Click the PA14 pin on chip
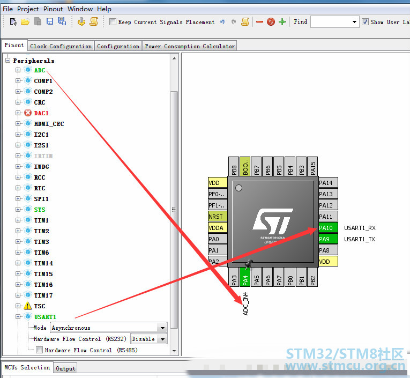The image size is (410, 378). [328, 183]
